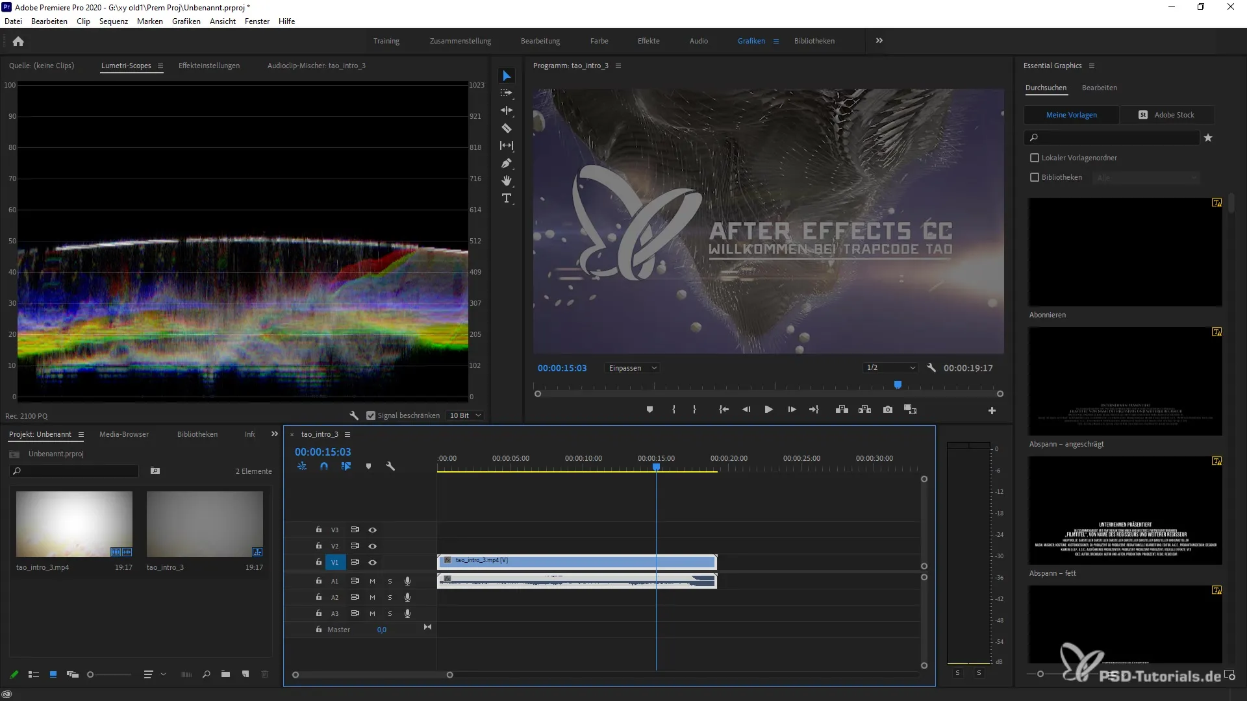Enable Lokaler Vorlagenordner checkbox
Image resolution: width=1247 pixels, height=701 pixels.
1035,158
